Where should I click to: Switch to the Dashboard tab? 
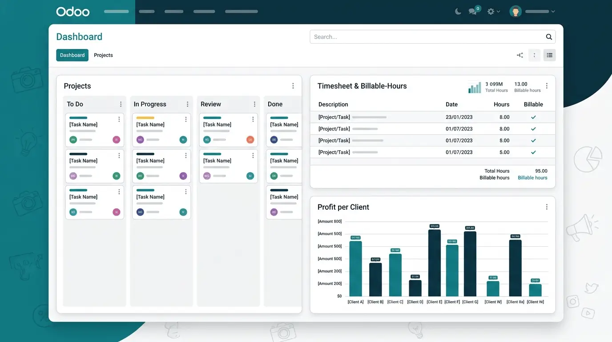click(x=72, y=55)
